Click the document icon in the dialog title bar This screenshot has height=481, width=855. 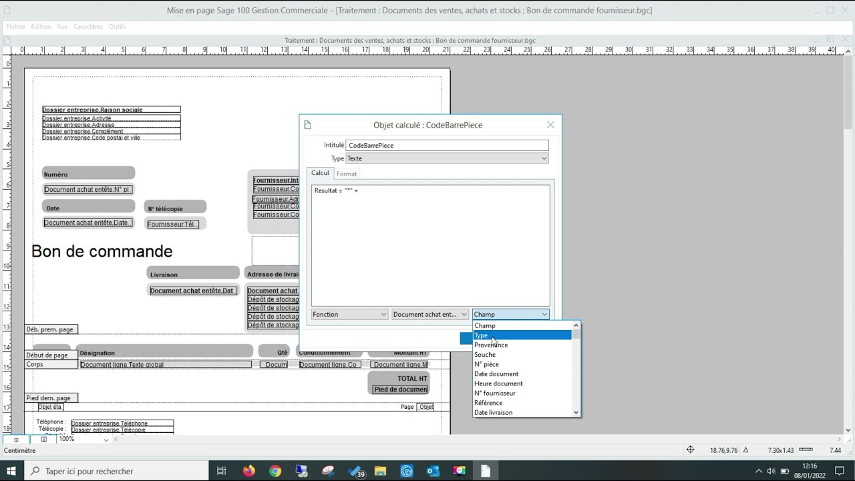[308, 125]
